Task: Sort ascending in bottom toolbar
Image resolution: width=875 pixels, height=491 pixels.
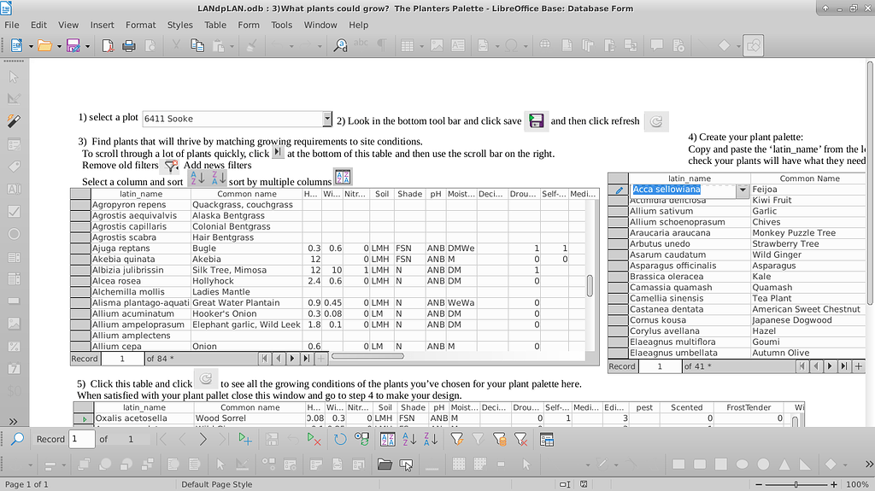Action: (x=409, y=440)
